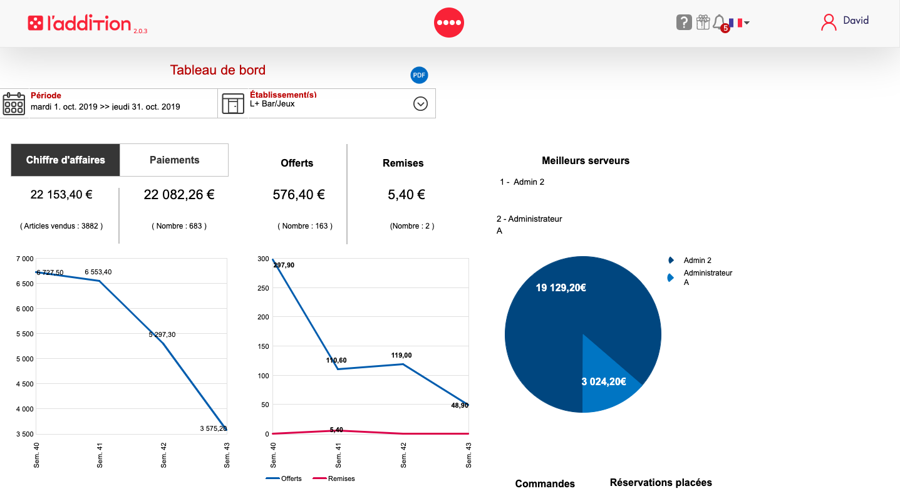Viewport: 900px width, 491px height.
Task: Open the help question mark icon
Action: (x=684, y=23)
